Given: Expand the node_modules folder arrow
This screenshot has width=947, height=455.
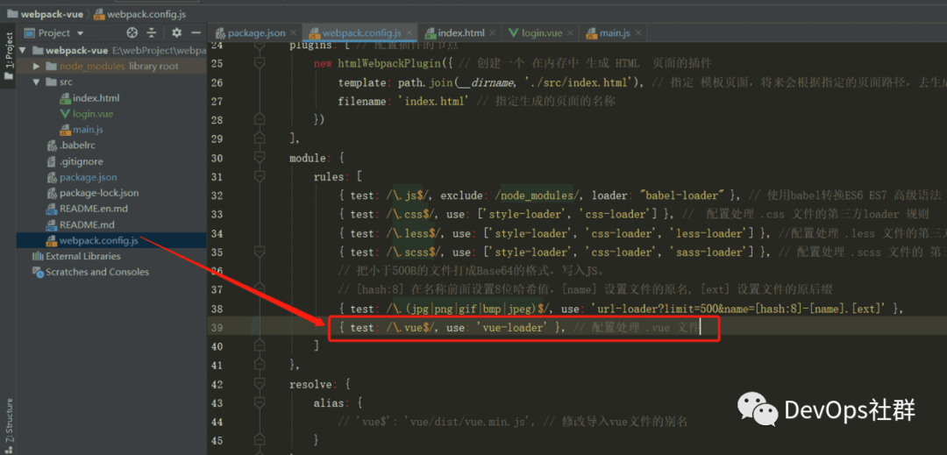Looking at the screenshot, I should coord(36,67).
